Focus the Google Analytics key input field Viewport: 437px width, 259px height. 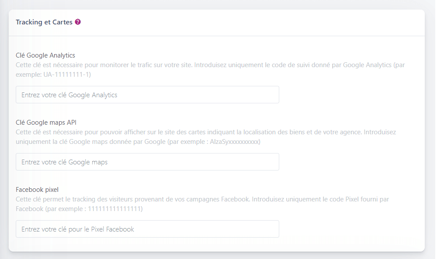[147, 95]
